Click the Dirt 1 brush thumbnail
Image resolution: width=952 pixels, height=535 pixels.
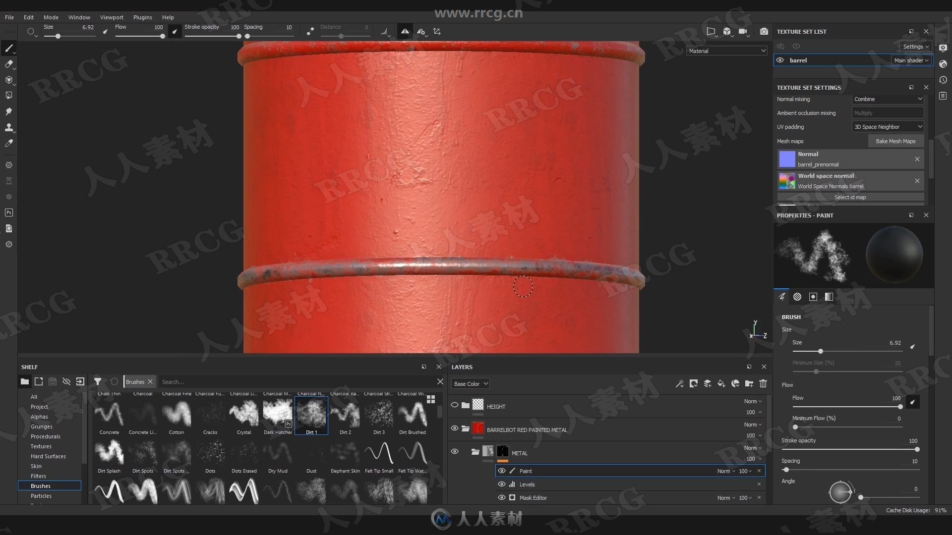point(311,412)
